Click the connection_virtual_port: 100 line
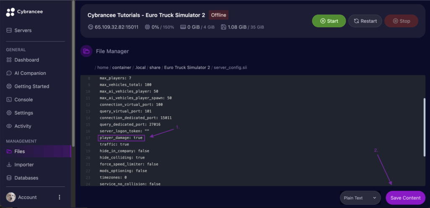The image size is (430, 208). (131, 105)
